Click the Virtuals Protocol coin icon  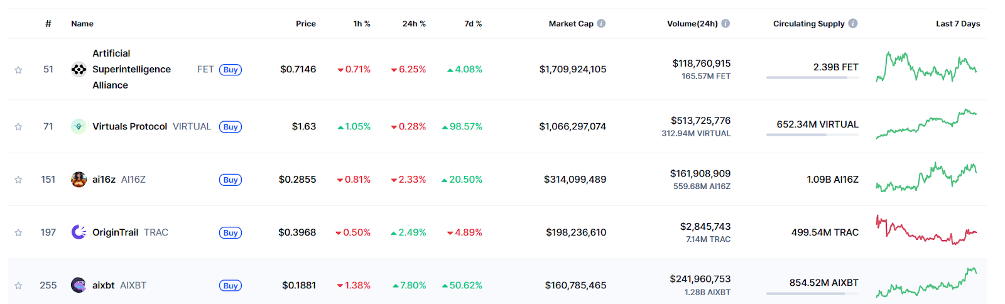[x=79, y=126]
